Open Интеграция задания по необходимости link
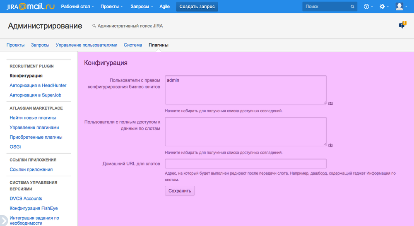This screenshot has width=414, height=226. pos(34,221)
